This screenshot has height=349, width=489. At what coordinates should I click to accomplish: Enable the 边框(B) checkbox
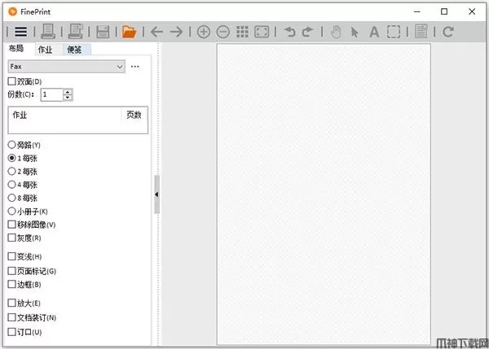pyautogui.click(x=12, y=284)
